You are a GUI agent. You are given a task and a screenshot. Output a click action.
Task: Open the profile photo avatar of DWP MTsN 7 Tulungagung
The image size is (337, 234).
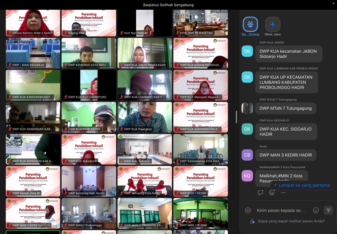click(x=247, y=108)
